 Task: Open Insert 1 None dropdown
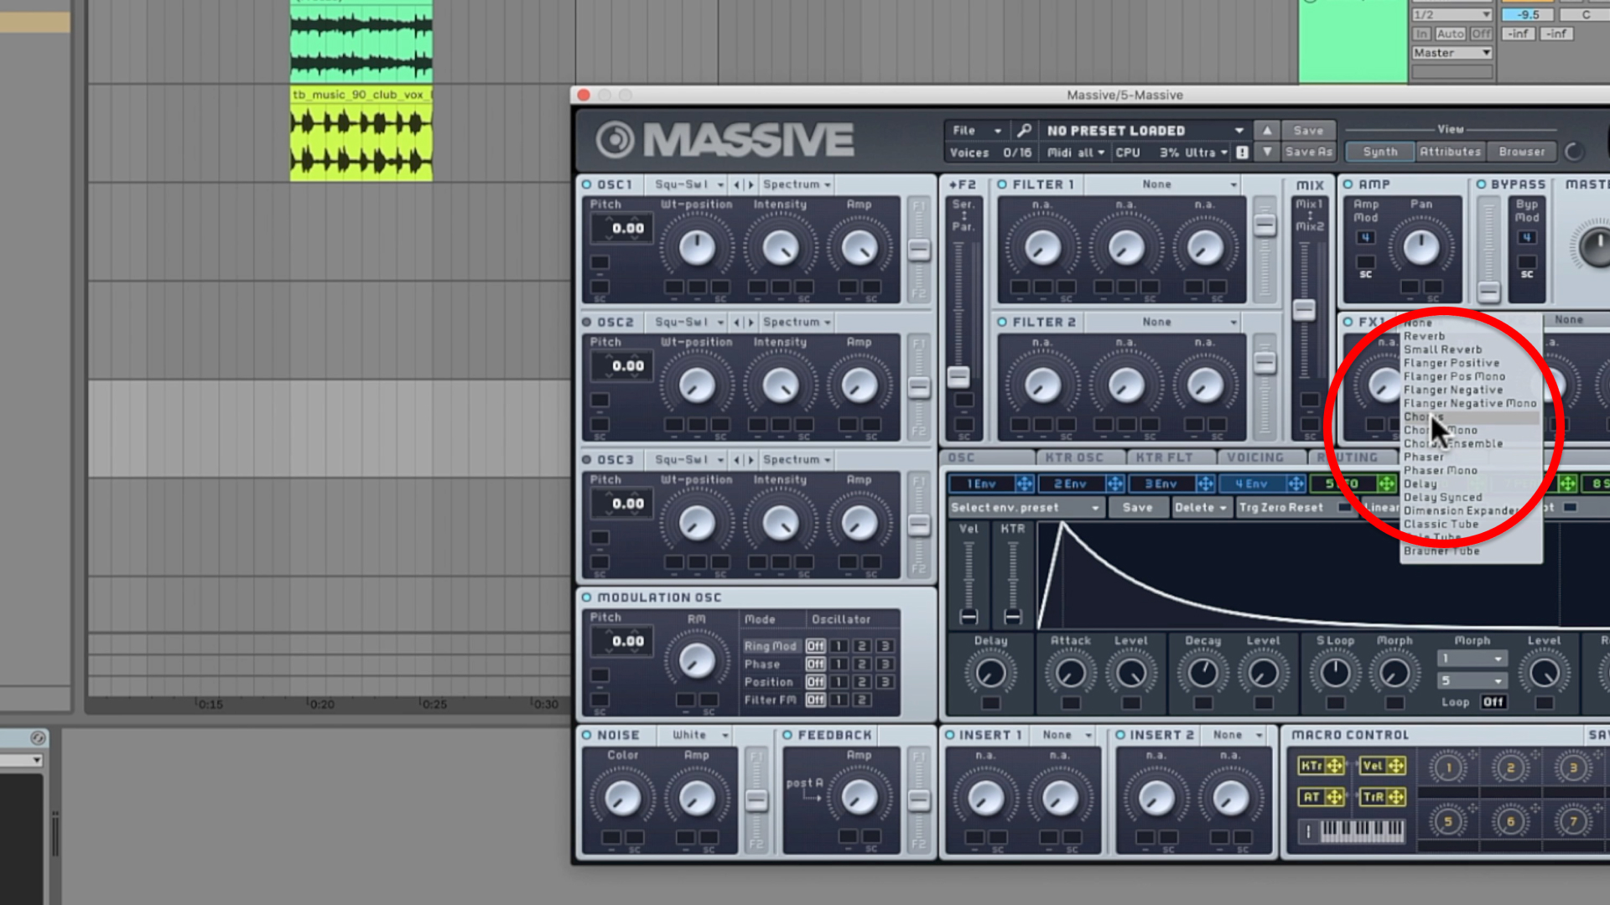pyautogui.click(x=1066, y=735)
